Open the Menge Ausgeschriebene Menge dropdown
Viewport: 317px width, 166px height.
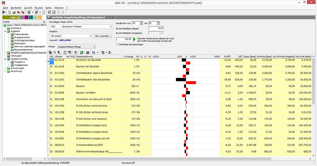click(x=94, y=46)
